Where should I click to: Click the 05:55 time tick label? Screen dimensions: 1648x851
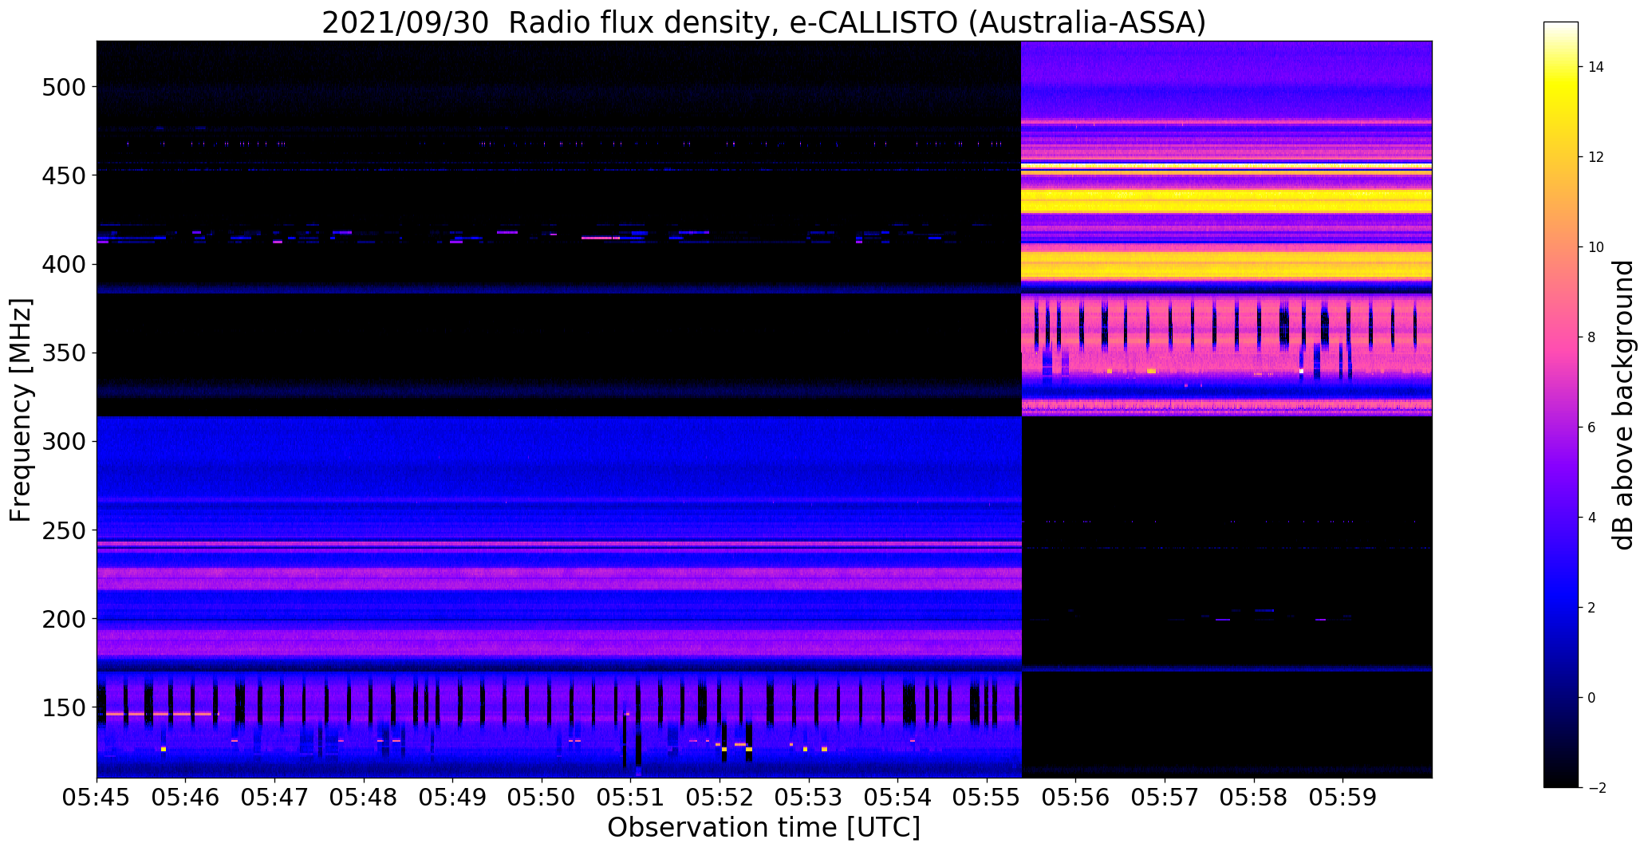988,798
